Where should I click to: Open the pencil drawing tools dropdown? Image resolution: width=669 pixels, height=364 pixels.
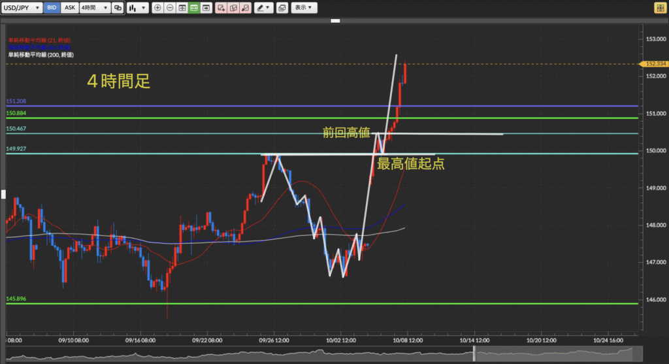tap(263, 8)
